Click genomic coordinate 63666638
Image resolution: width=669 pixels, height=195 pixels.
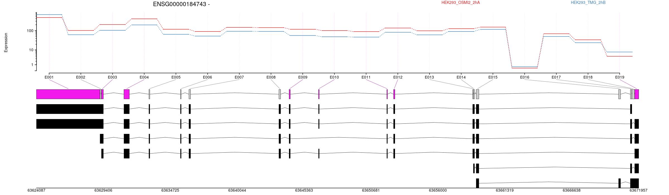(x=572, y=191)
